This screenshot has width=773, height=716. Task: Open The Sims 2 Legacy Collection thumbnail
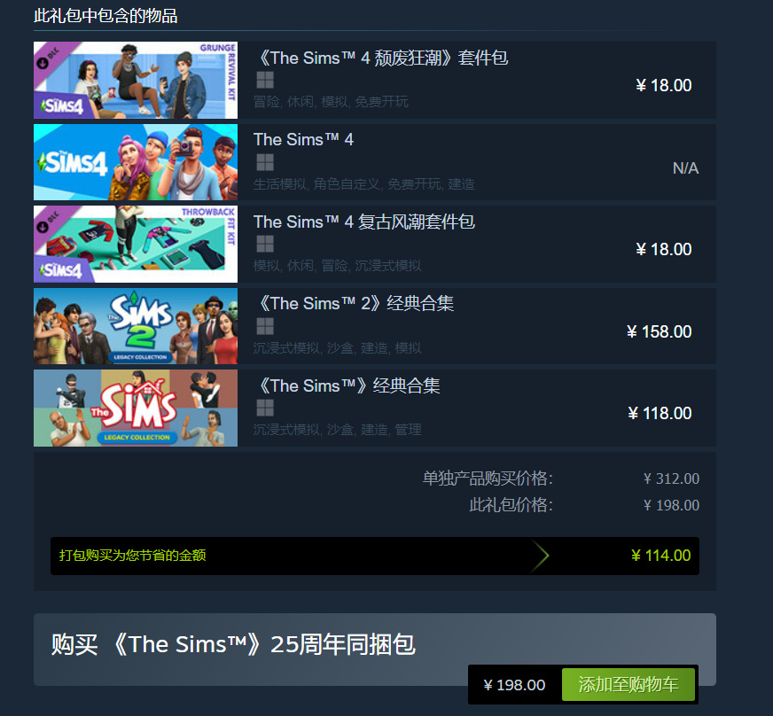[136, 326]
